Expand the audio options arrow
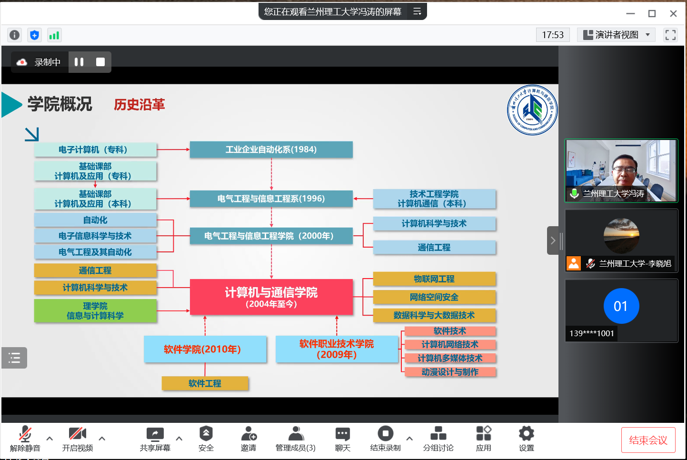The image size is (687, 460). point(50,438)
